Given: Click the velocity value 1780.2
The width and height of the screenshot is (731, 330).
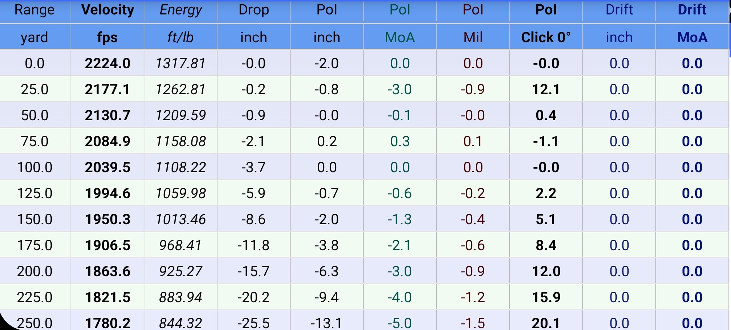Looking at the screenshot, I should pos(107,323).
